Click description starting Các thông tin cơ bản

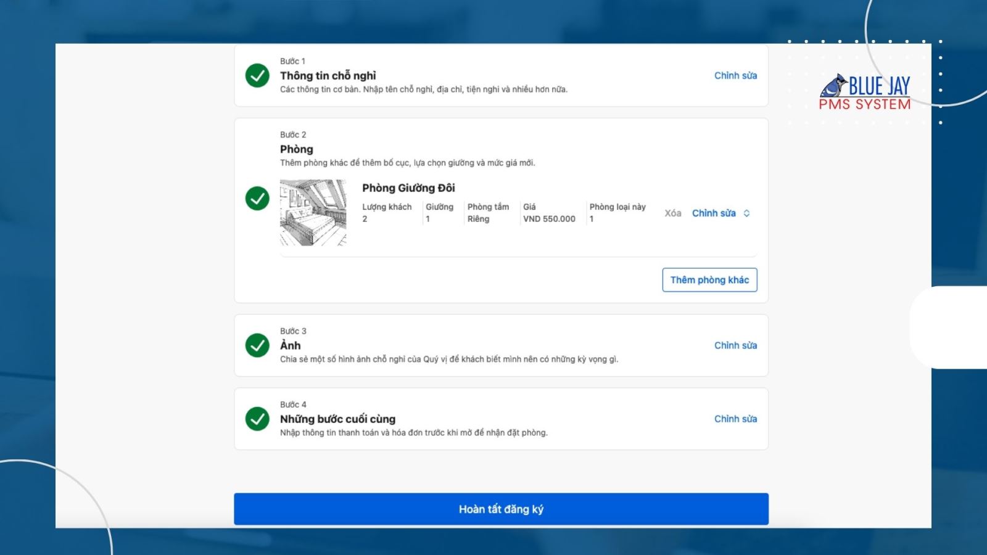[x=424, y=89]
